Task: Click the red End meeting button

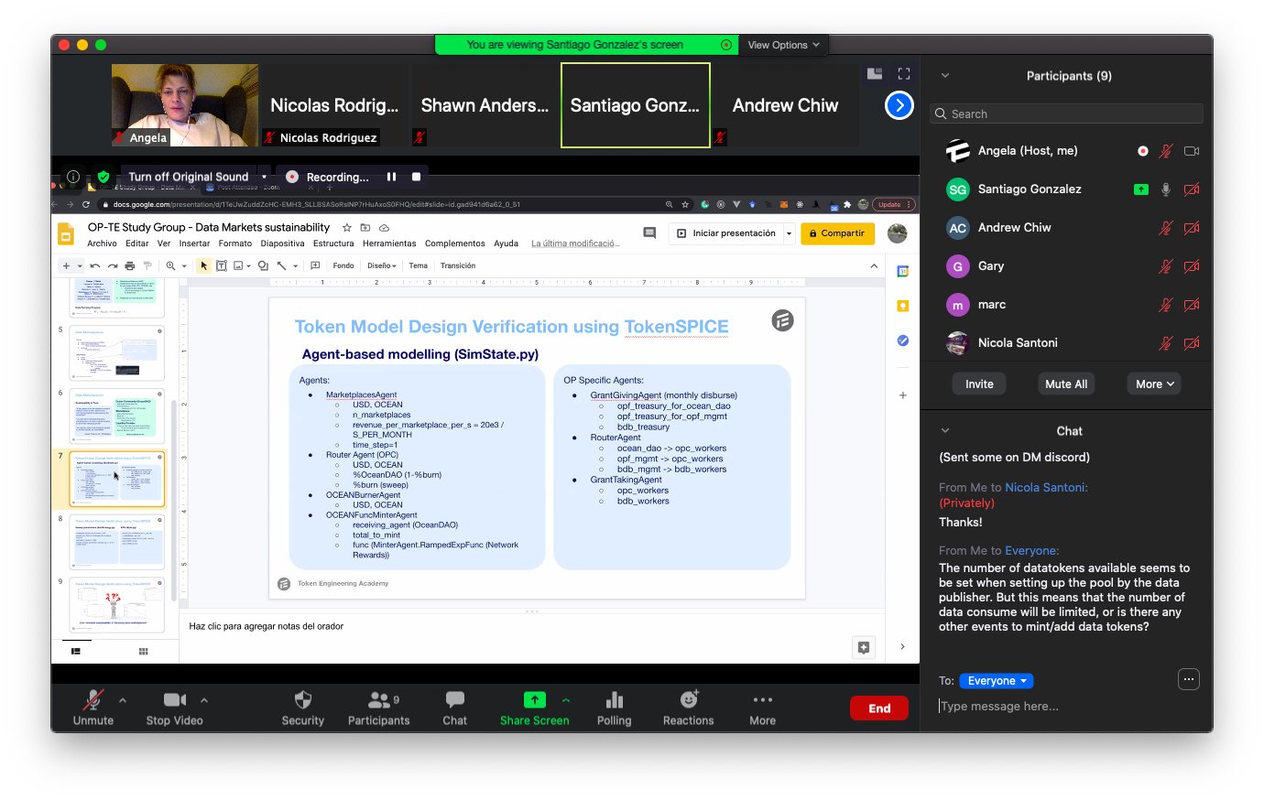Action: (879, 708)
